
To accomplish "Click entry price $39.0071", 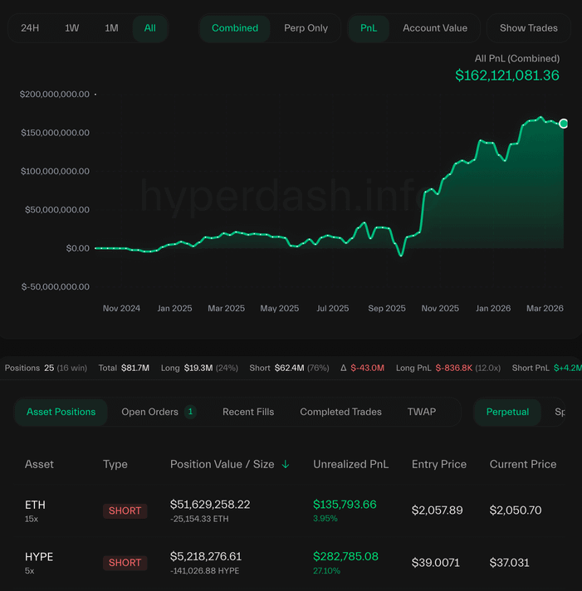I will [x=435, y=563].
